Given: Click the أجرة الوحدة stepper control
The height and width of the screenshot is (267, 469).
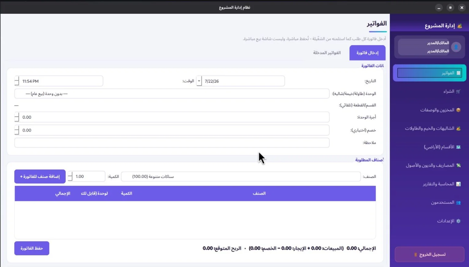Looking at the screenshot, I should tap(17, 117).
